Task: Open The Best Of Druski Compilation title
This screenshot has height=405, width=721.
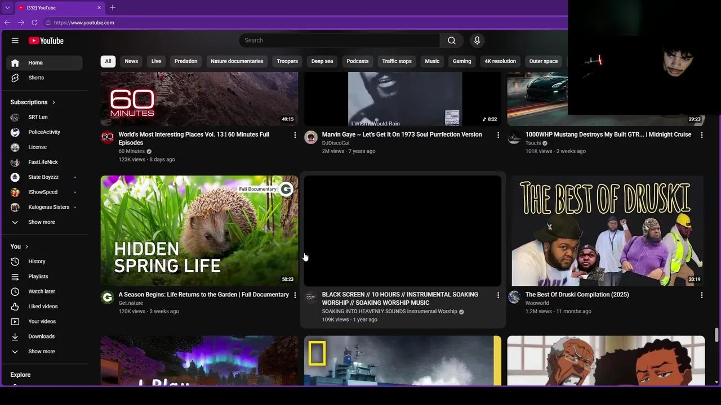Action: tap(577, 295)
